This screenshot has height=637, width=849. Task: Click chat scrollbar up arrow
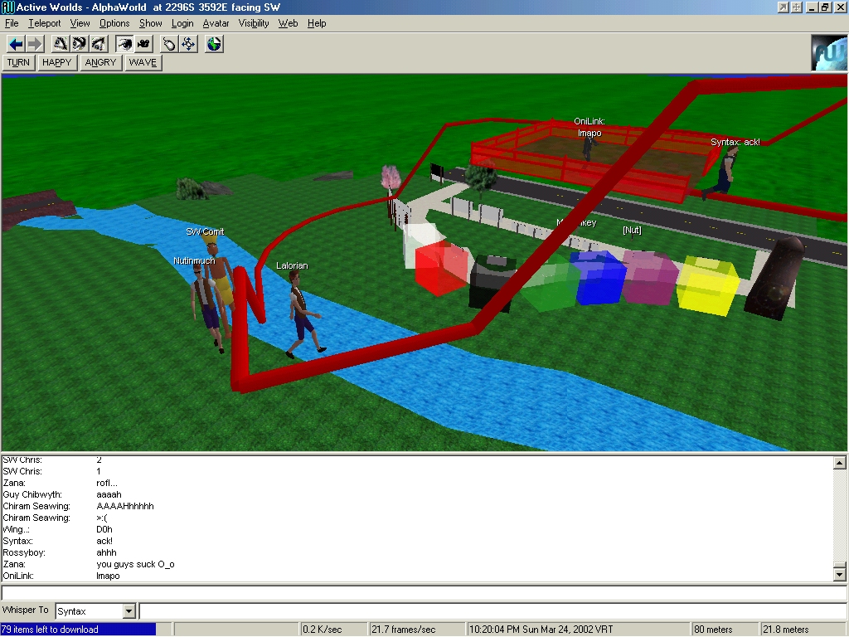click(839, 463)
